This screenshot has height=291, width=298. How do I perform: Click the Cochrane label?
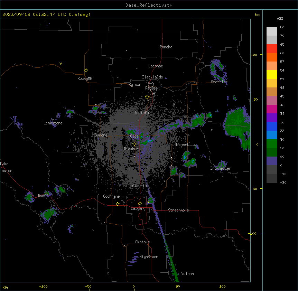[111, 196]
